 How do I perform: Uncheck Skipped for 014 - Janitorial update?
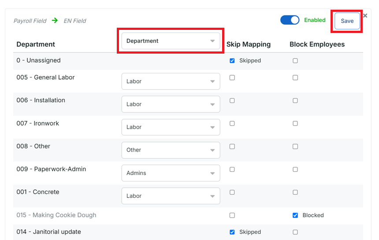coord(232,232)
